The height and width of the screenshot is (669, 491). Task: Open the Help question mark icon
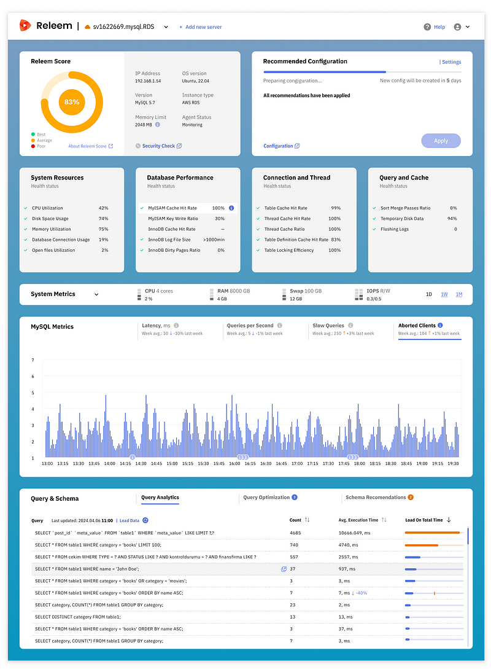pos(427,27)
